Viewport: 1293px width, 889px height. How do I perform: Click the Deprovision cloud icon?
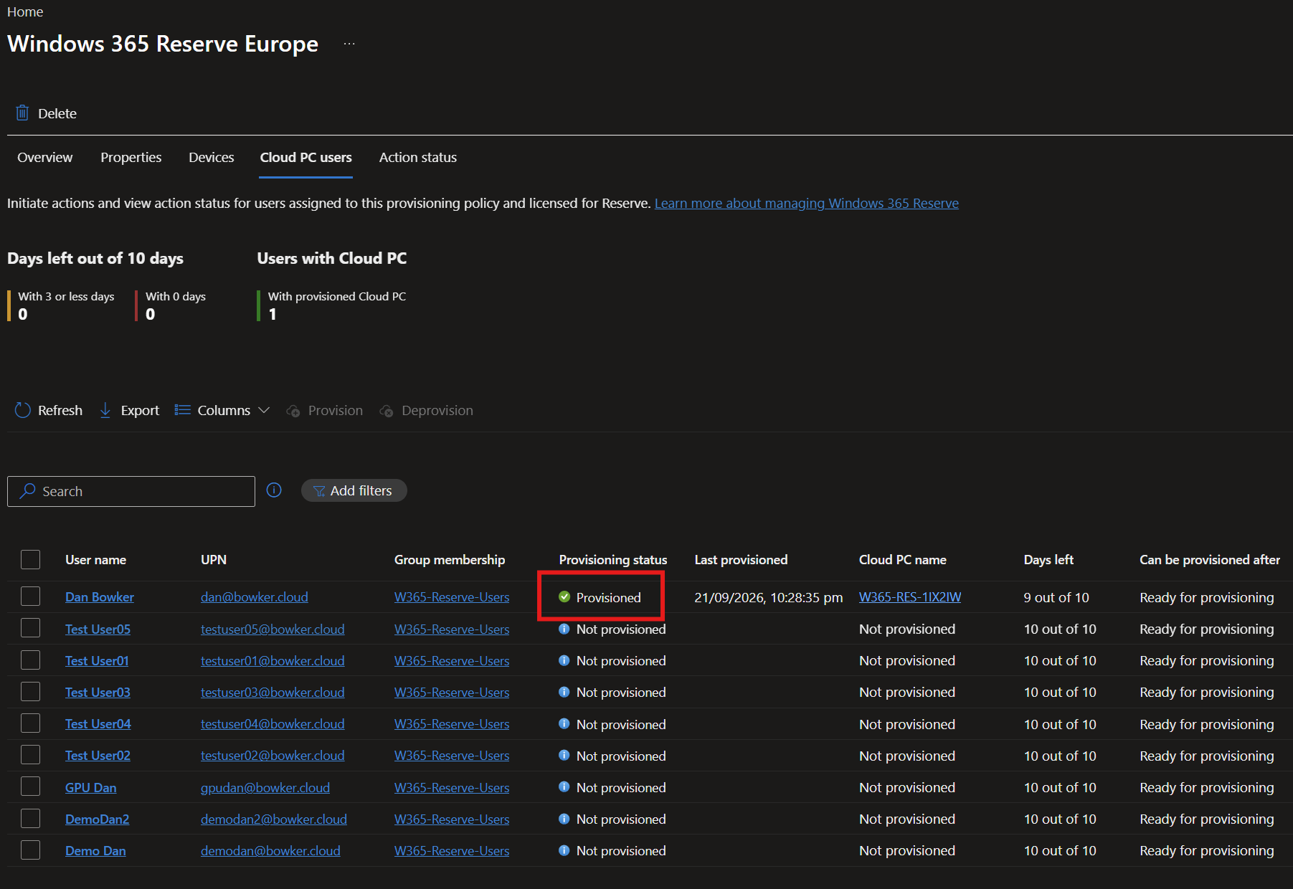point(387,411)
